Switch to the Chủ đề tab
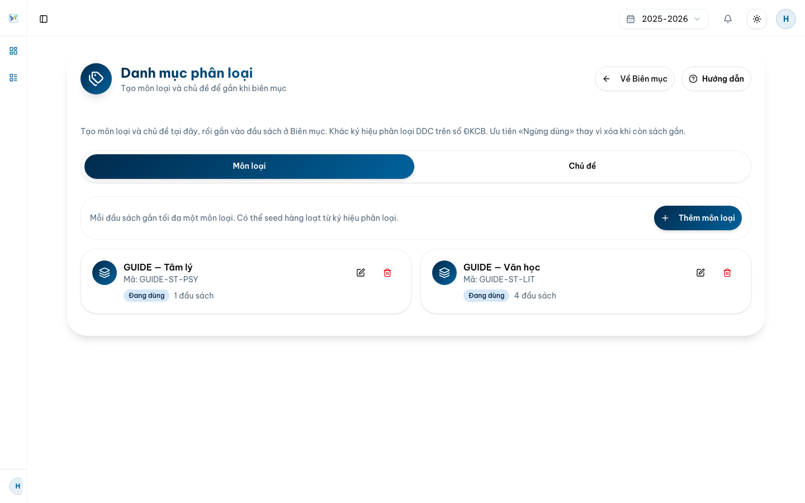Viewport: 805px width, 503px height. point(583,167)
